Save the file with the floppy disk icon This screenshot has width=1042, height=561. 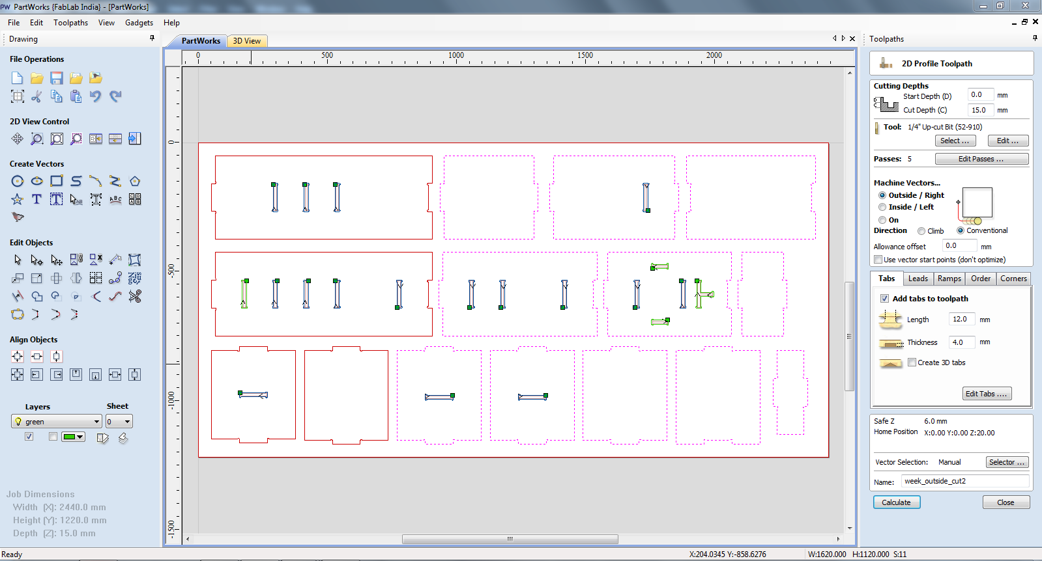pyautogui.click(x=57, y=78)
